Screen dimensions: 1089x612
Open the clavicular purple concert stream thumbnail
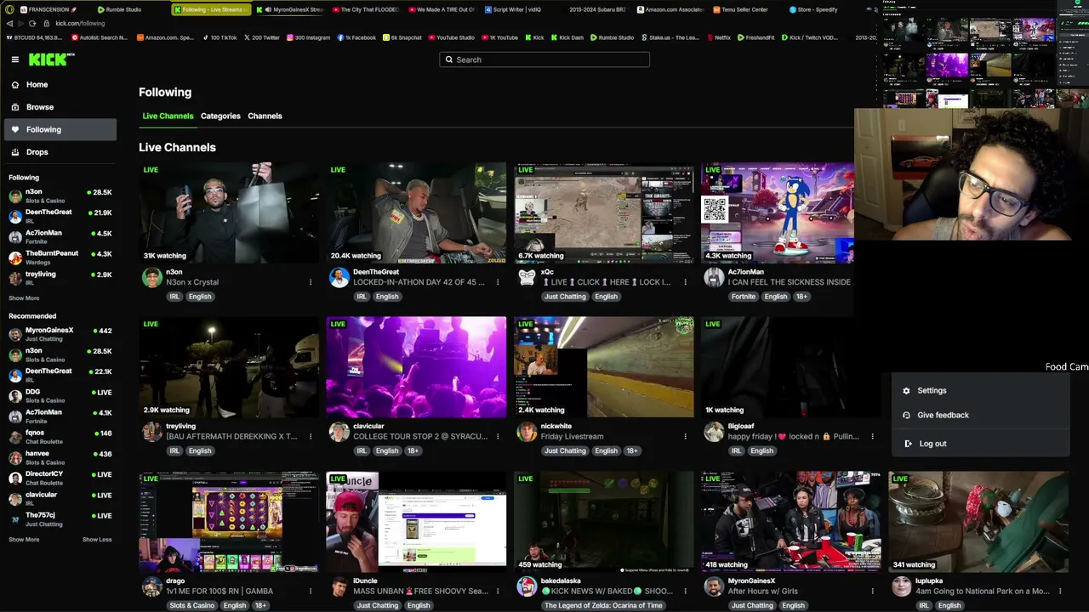coord(416,367)
